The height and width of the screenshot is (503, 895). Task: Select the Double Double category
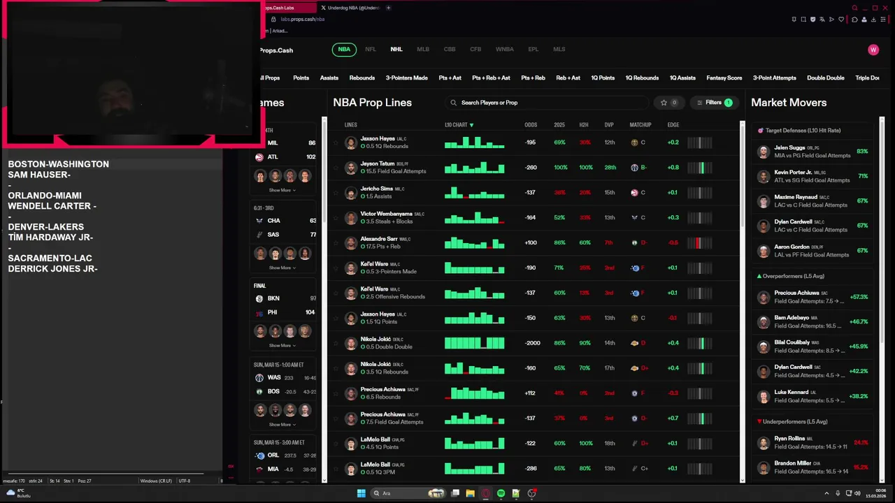coord(826,78)
